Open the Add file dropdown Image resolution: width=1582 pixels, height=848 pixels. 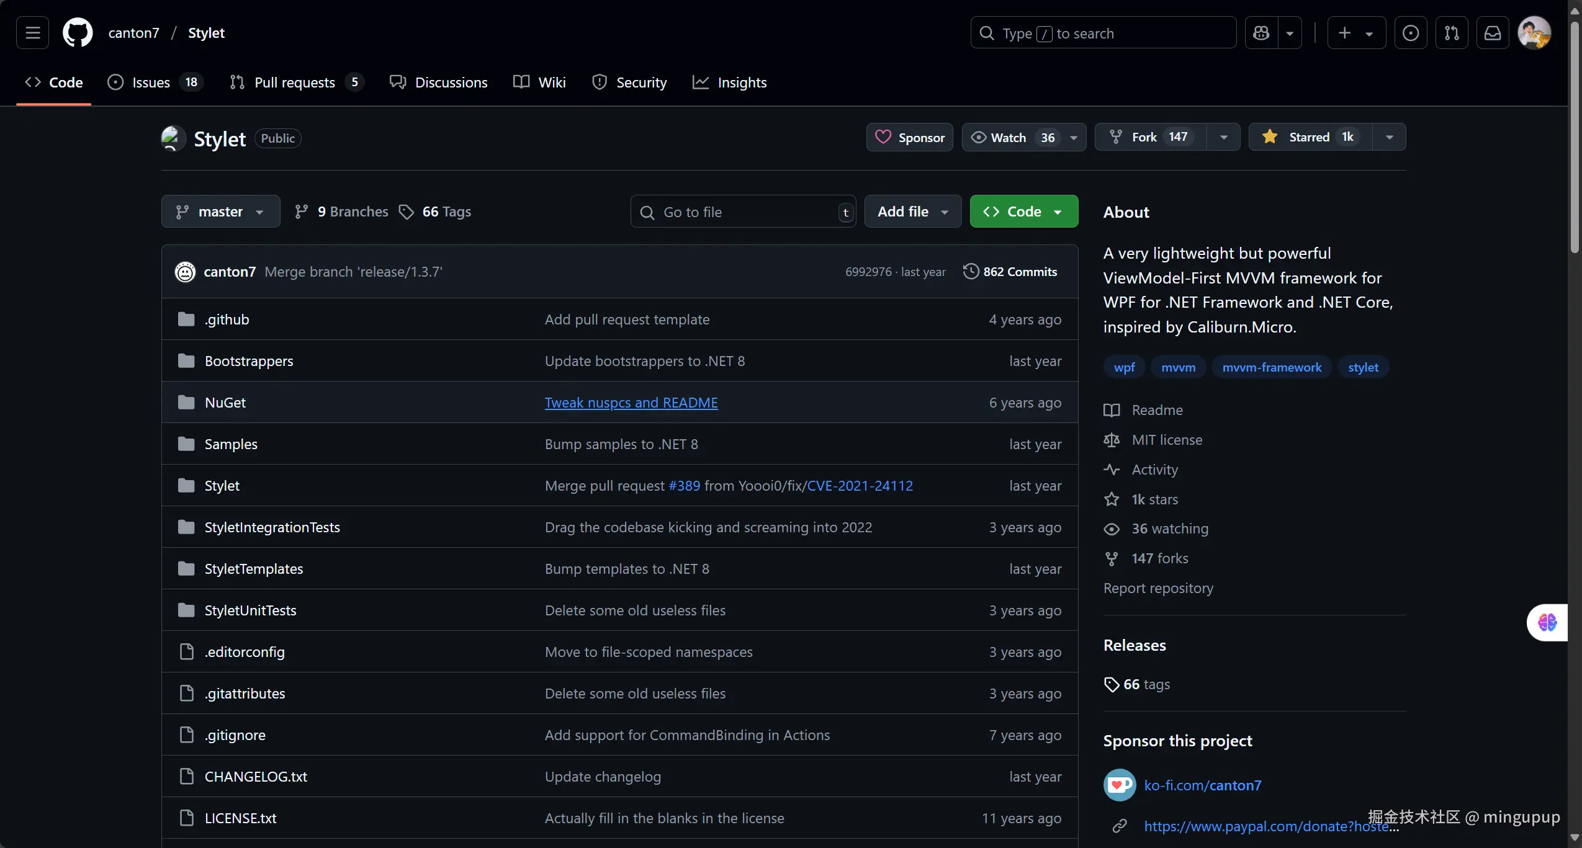913,212
